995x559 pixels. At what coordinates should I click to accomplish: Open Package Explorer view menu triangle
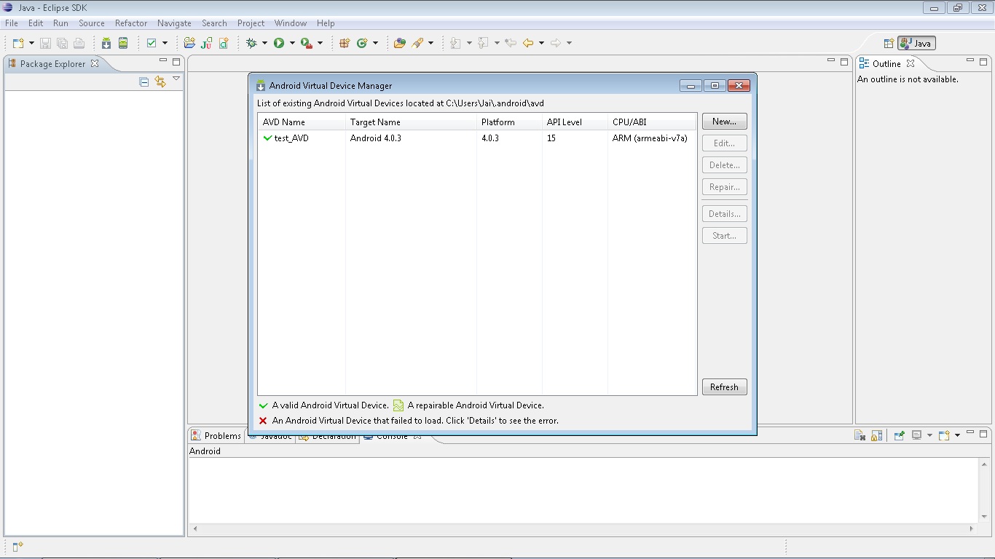[x=176, y=79]
